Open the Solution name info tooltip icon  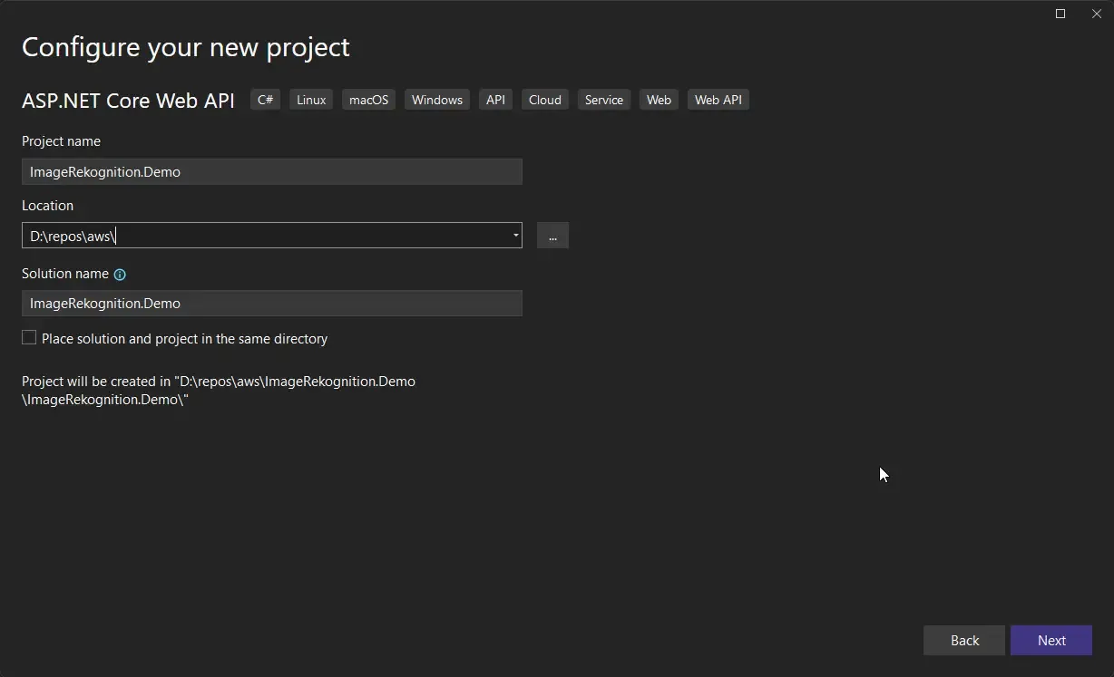pos(119,274)
